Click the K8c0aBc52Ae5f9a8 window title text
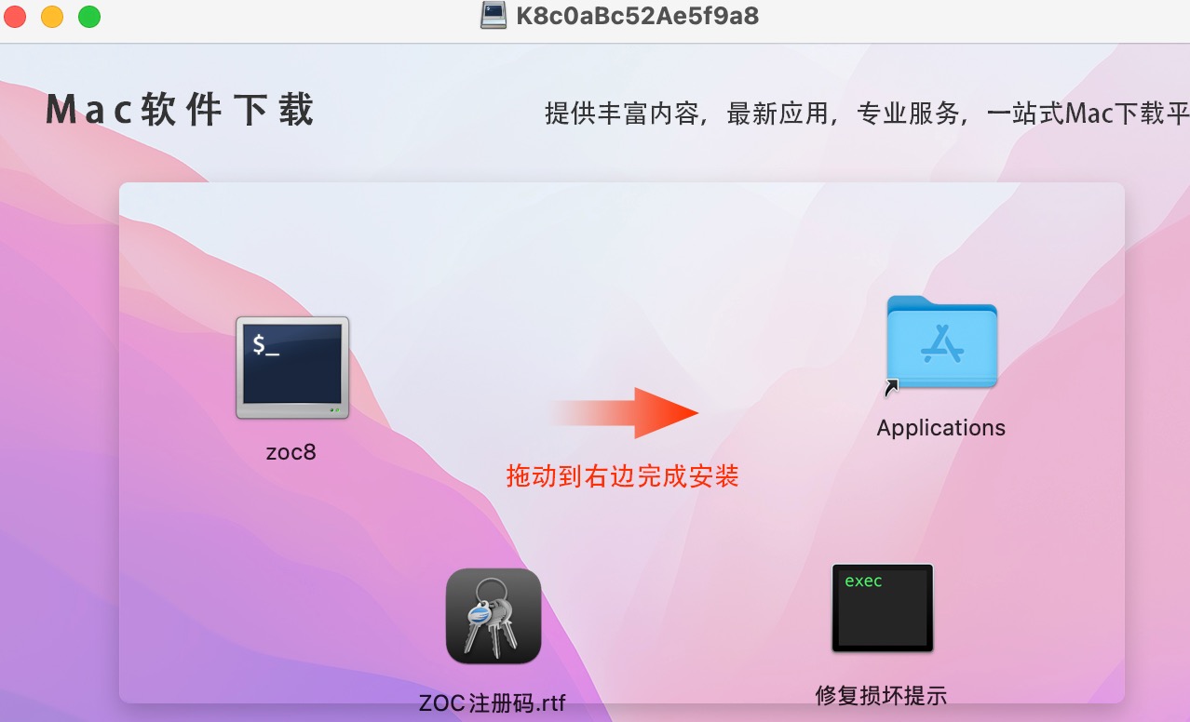Screen dimensions: 1190x722 click(x=638, y=16)
